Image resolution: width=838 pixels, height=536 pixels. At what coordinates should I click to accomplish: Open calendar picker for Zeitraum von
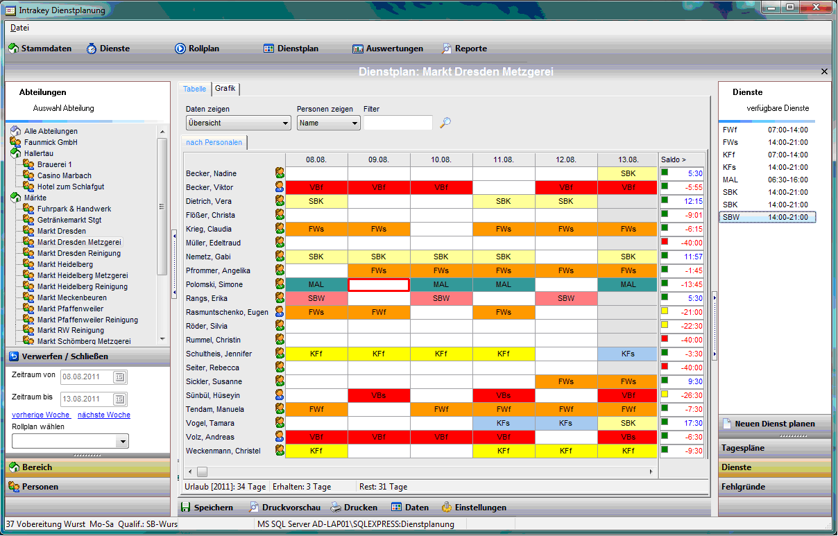tap(119, 377)
